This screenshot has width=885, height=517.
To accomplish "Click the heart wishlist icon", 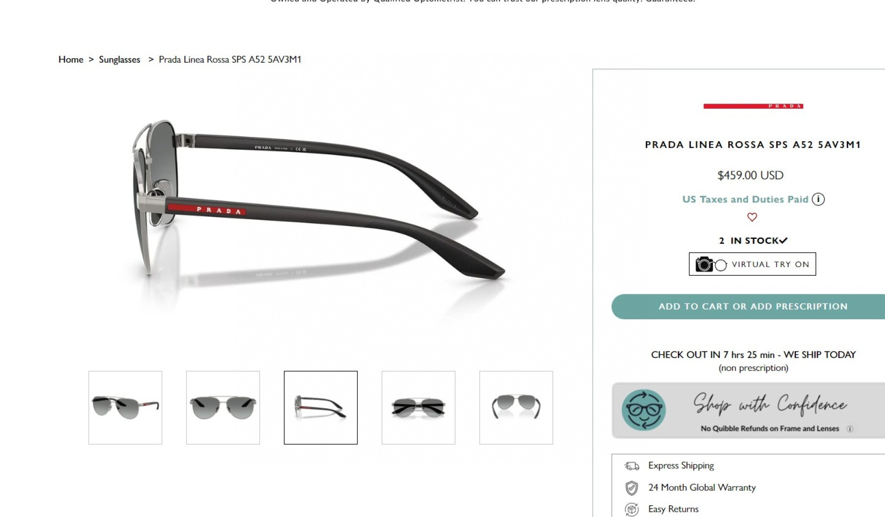I will click(x=752, y=217).
